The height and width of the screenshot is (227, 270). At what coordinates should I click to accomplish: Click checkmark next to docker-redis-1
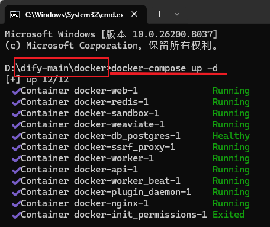click(16, 103)
